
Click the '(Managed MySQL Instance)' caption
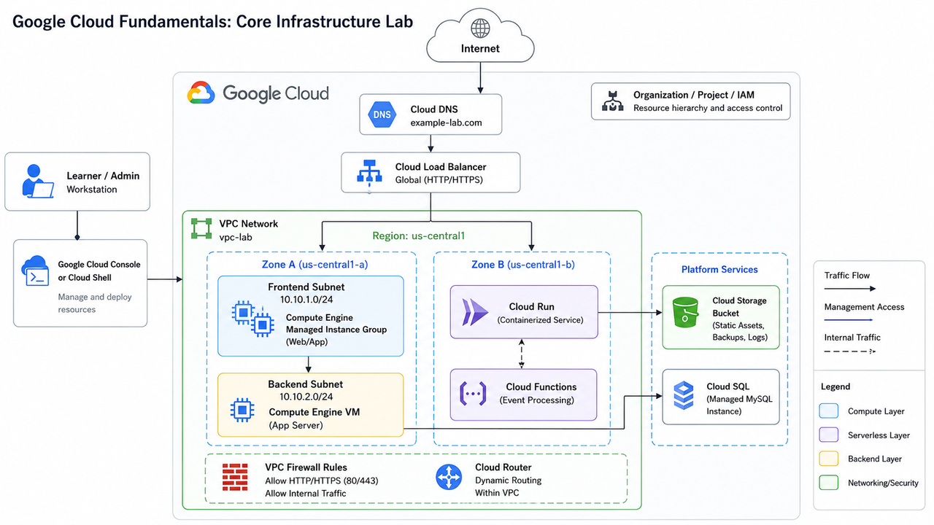[x=739, y=405]
